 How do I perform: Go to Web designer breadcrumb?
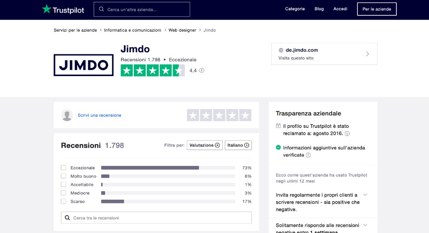182,30
